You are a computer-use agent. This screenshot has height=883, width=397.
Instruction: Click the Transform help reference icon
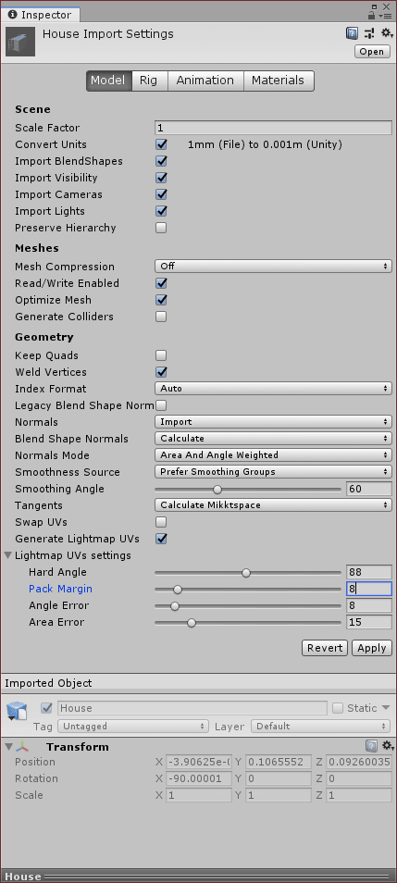(x=372, y=746)
